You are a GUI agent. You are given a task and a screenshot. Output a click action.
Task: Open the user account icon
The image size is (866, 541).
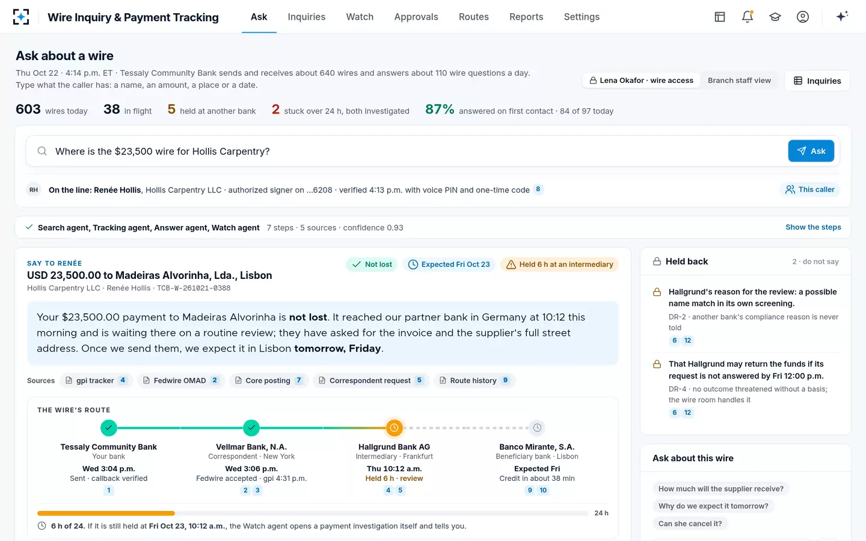click(x=803, y=17)
